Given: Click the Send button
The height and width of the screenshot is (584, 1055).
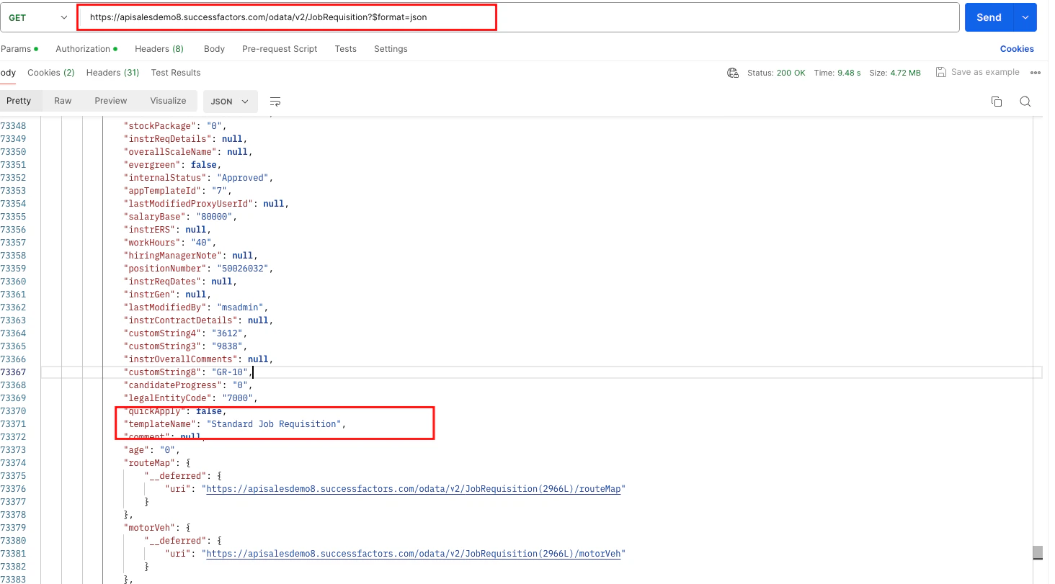Looking at the screenshot, I should 988,17.
